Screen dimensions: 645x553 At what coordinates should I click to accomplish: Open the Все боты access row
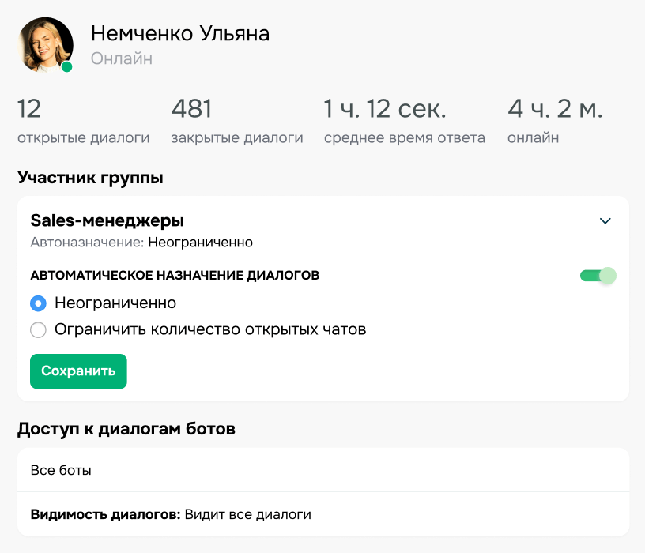[x=322, y=469]
